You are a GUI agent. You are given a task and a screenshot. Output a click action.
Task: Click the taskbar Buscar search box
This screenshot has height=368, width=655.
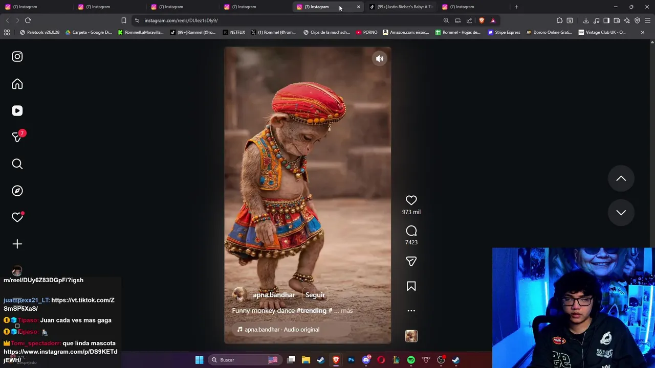245,360
